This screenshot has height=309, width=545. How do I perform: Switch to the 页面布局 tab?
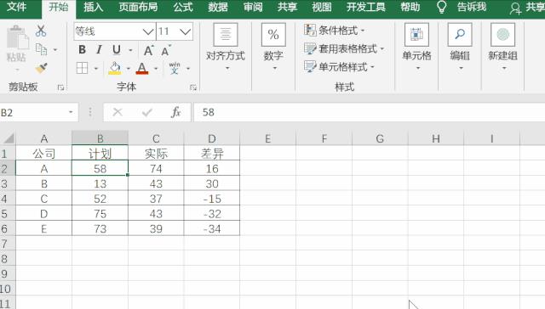pos(138,7)
